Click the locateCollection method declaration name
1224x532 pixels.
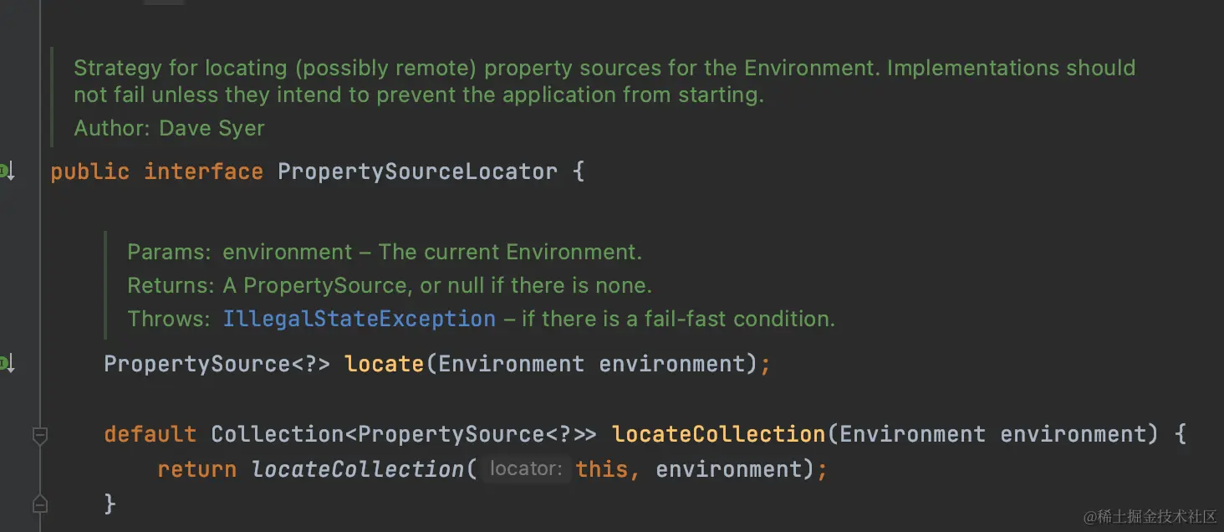coord(719,434)
